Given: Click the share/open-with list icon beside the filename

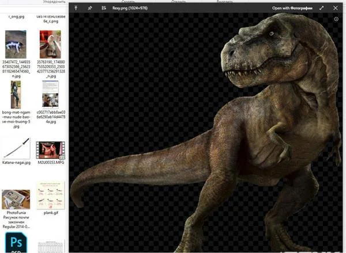Looking at the screenshot, I should [104, 8].
